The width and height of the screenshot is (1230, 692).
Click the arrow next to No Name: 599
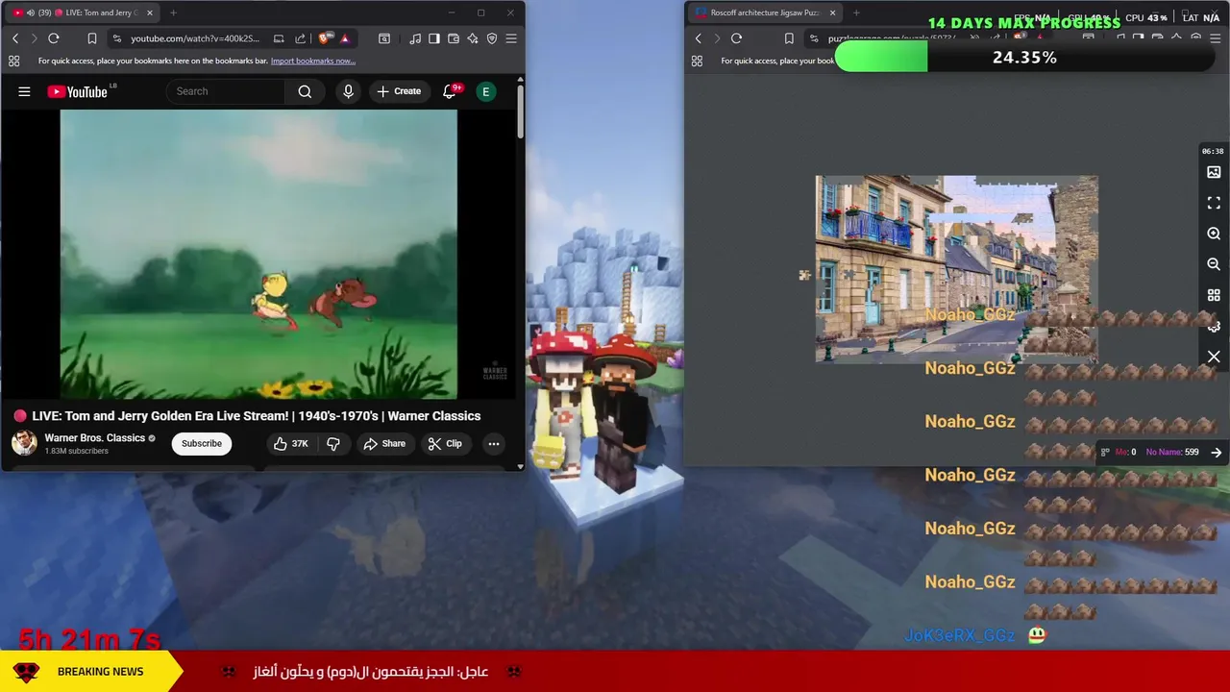(x=1217, y=452)
